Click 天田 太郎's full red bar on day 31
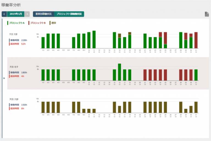Image resolution: width=211 pixels, height=141 pixels. click(x=196, y=40)
